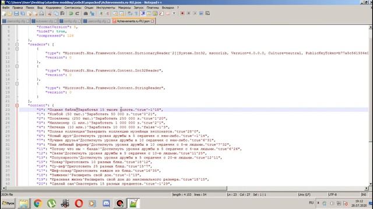The width and height of the screenshot is (373, 209).
Task: Toggle the highlighted indent guide button
Action: click(x=143, y=13)
